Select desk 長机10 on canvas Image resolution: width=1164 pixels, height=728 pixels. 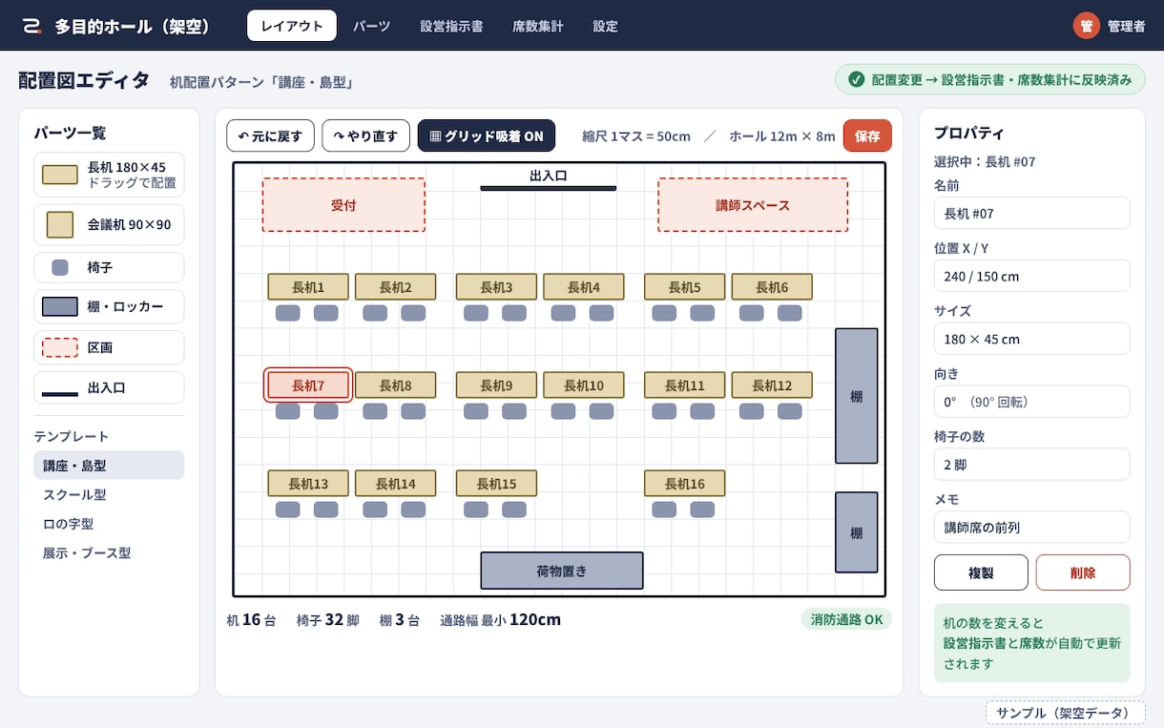584,385
